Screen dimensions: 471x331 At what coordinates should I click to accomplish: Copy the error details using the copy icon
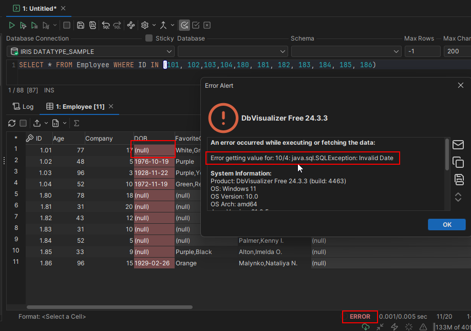[458, 162]
